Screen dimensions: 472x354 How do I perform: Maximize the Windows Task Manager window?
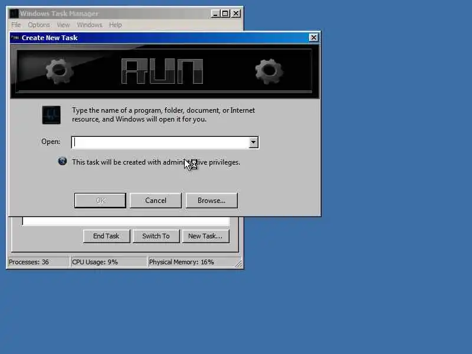click(x=225, y=14)
